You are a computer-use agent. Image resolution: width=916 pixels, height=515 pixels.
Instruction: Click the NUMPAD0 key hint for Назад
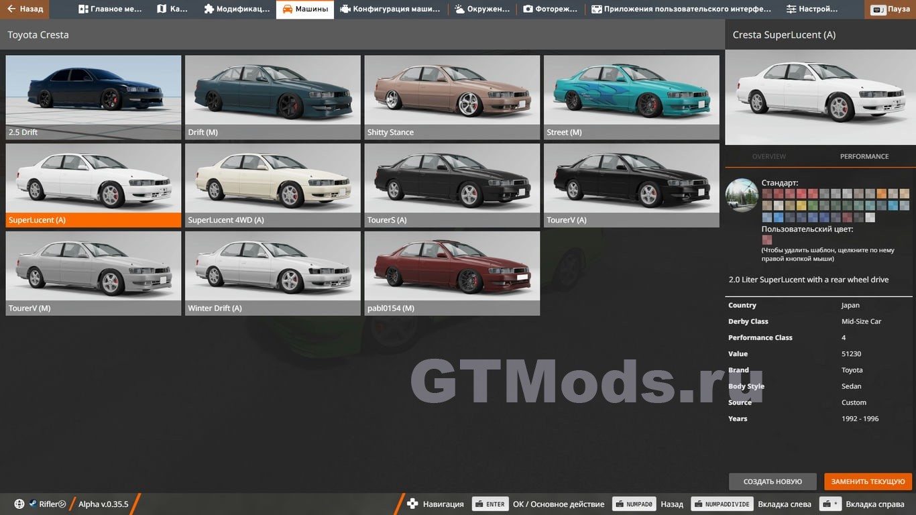[x=634, y=504]
